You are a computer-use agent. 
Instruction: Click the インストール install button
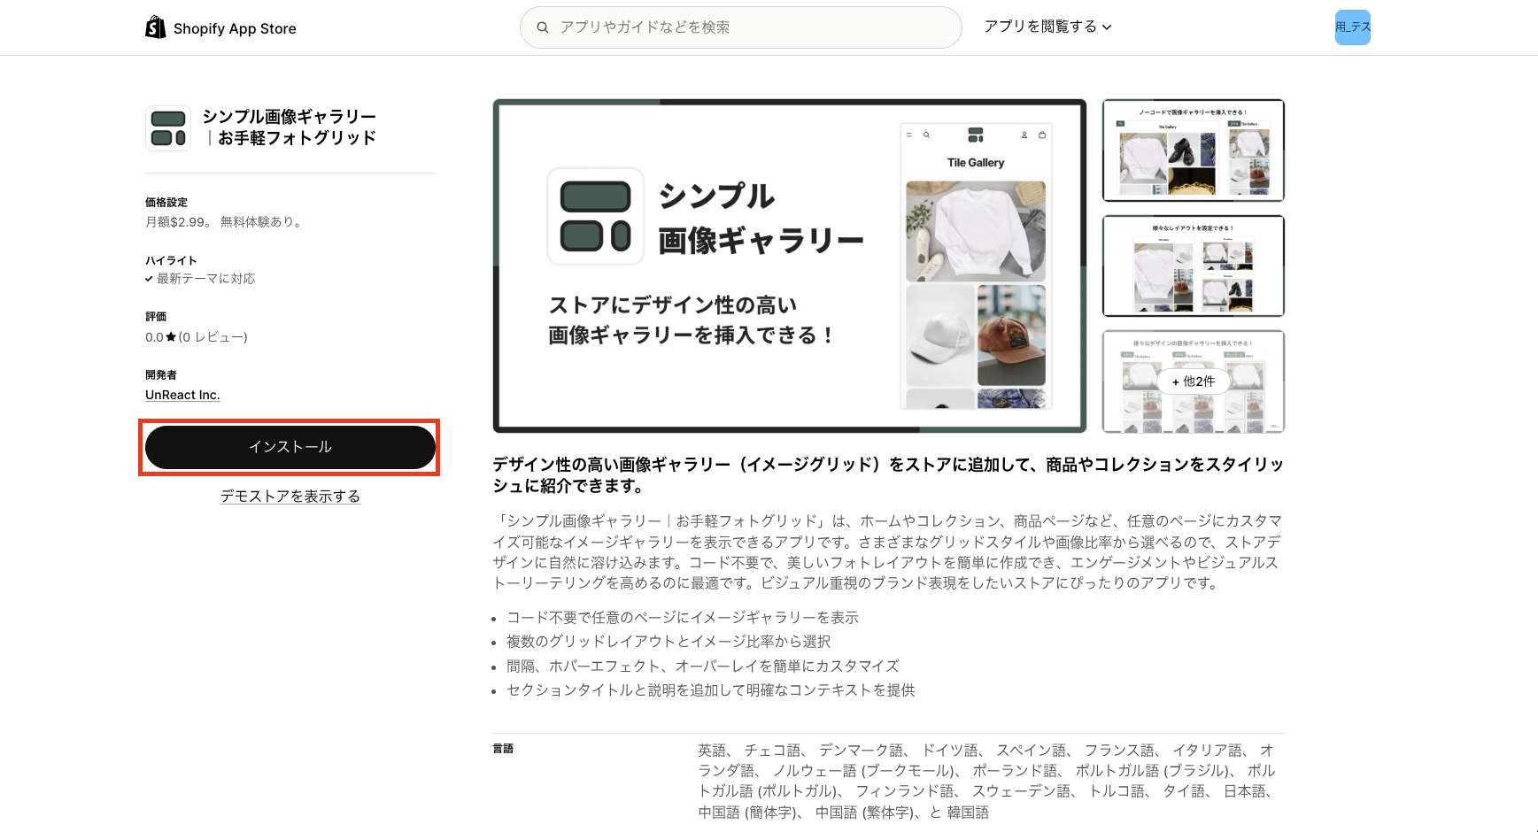290,447
